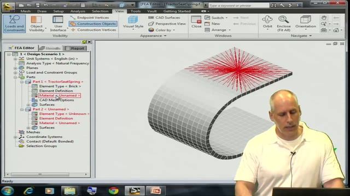
Task: Click the Save quick access icon
Action: pos(38,5)
